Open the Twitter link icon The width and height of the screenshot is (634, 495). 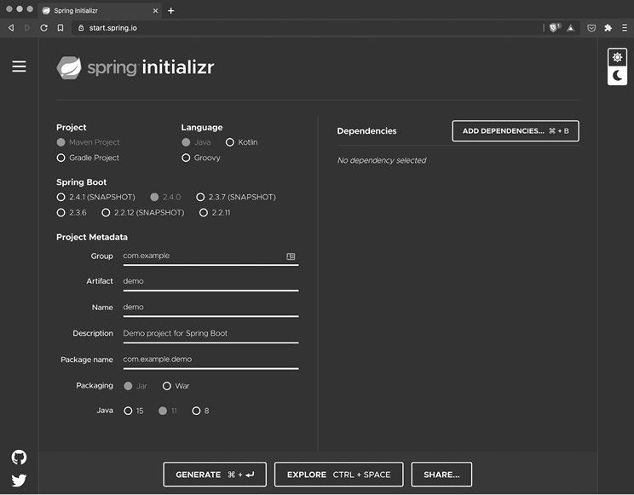pyautogui.click(x=19, y=480)
